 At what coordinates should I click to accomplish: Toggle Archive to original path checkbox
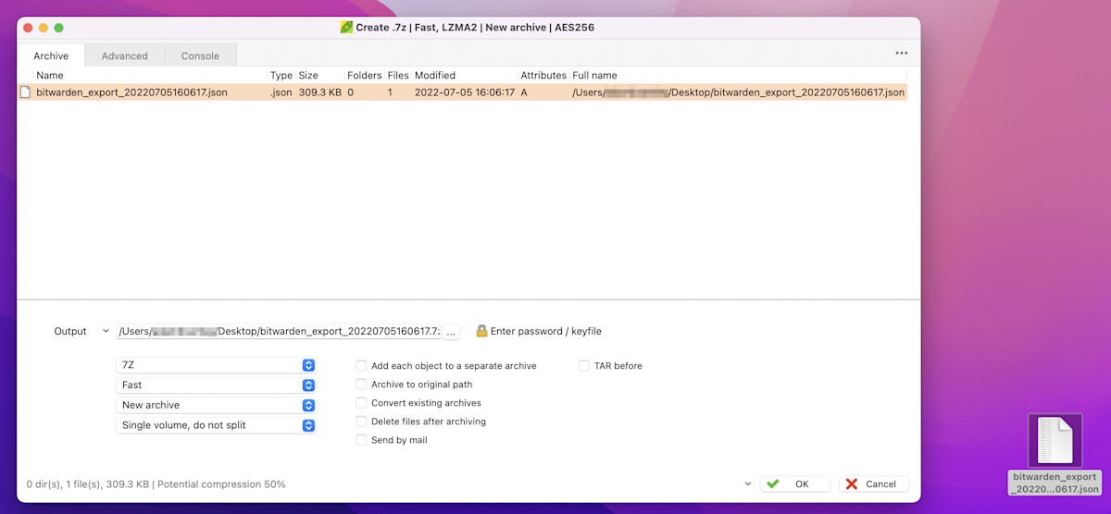362,385
